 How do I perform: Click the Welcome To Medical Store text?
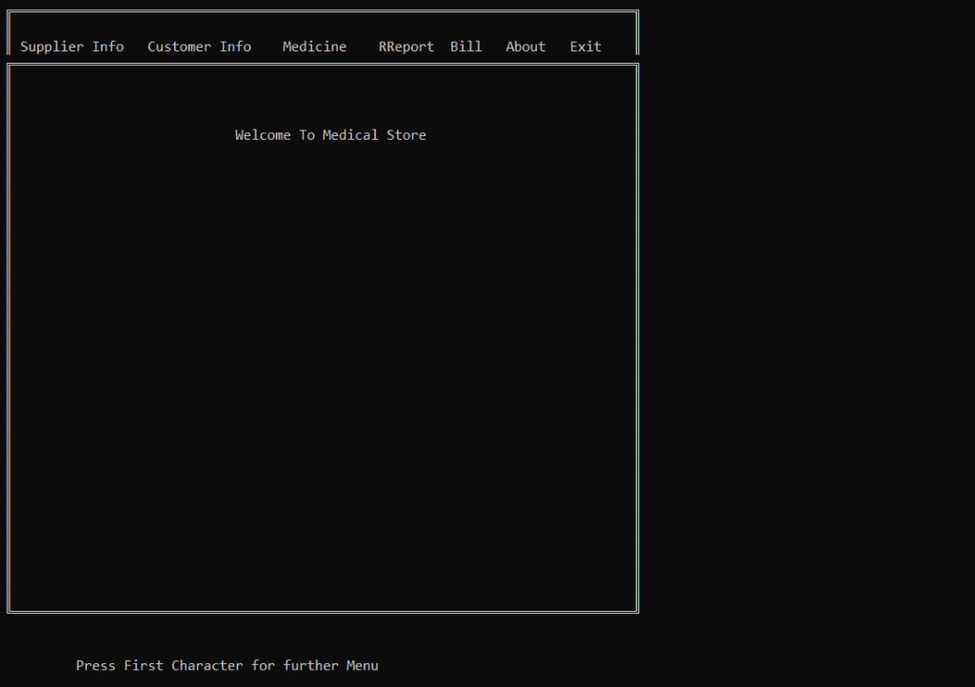point(330,134)
